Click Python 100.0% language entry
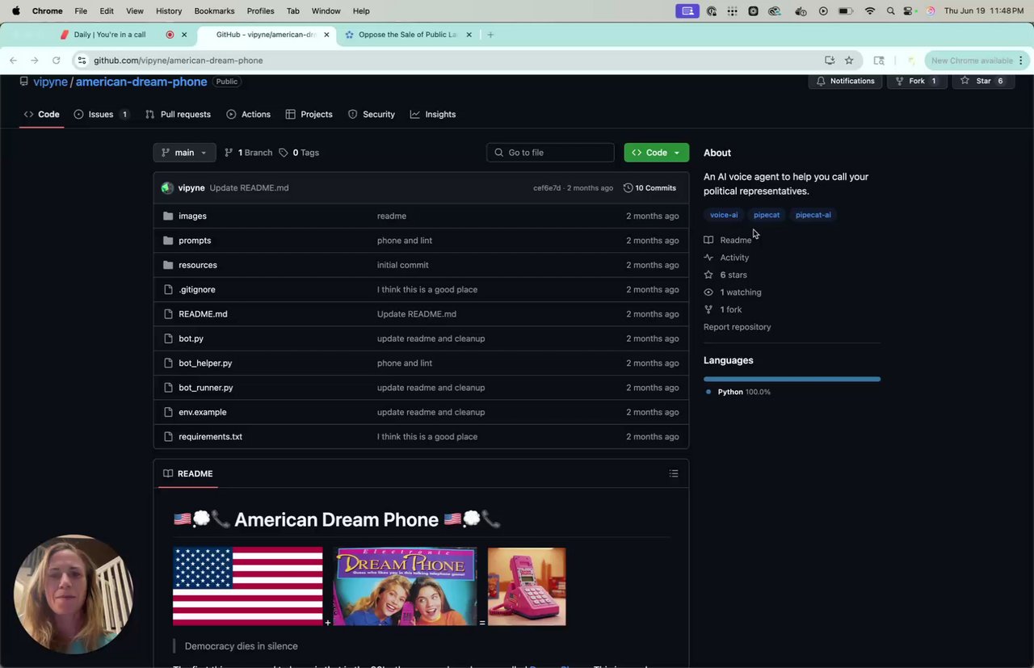The height and width of the screenshot is (668, 1034). tap(743, 392)
